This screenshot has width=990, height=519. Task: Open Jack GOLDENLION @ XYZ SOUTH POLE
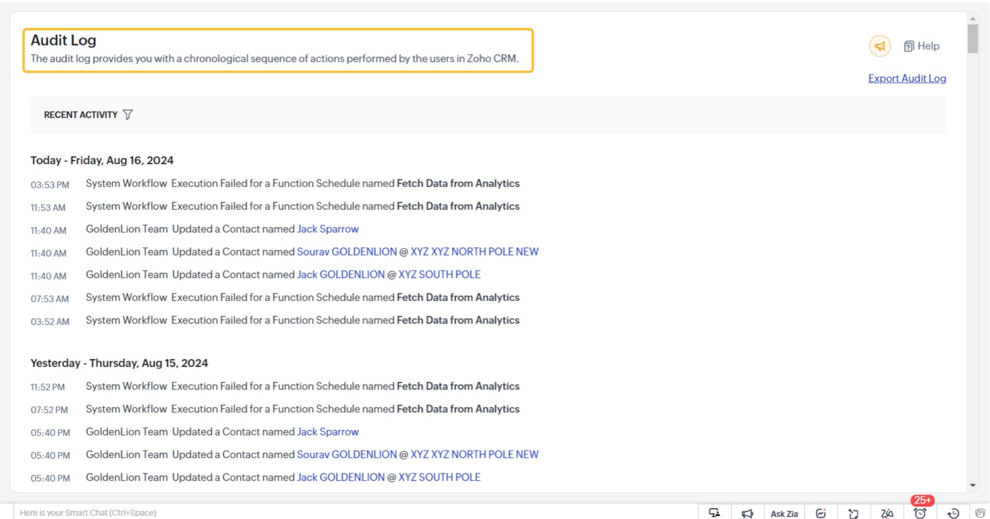click(x=389, y=274)
